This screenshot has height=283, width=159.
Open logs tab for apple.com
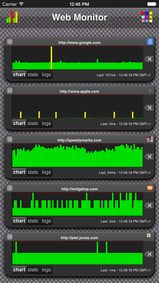[46, 124]
